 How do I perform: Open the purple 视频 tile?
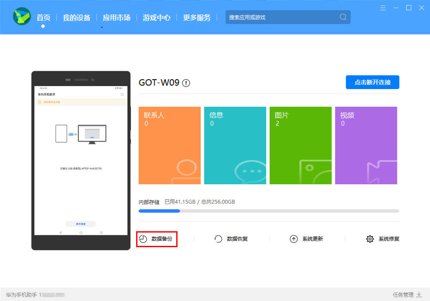click(x=366, y=145)
